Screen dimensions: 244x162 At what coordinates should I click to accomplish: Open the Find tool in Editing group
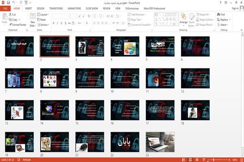221,15
